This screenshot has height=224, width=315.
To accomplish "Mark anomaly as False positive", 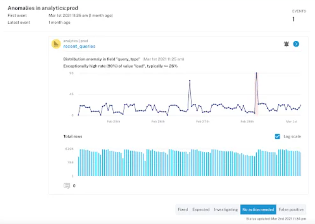I will pos(291,209).
